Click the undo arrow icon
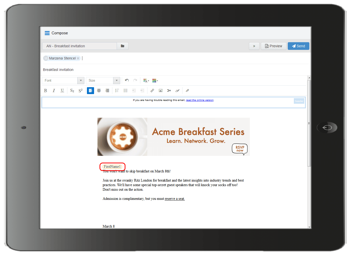Viewport: 349px width, 255px height. (x=127, y=80)
